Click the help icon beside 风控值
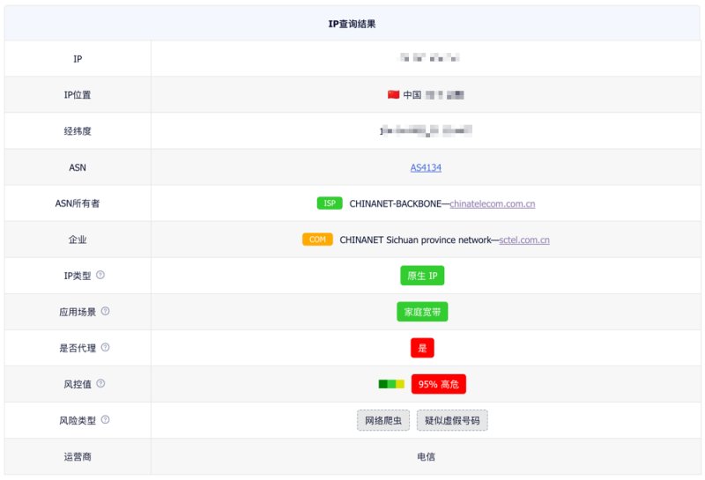Viewport: 705px width, 480px height. pos(100,383)
